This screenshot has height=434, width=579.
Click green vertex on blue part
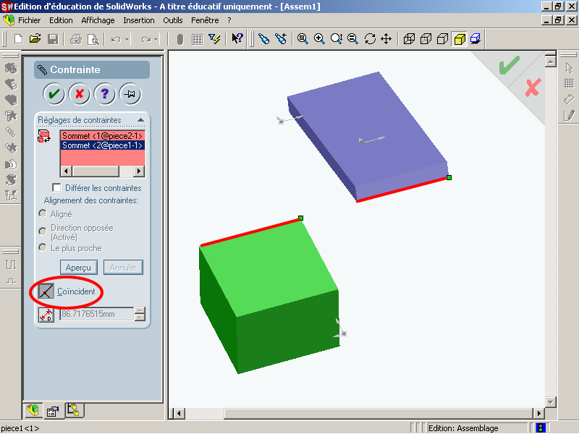[x=449, y=177]
